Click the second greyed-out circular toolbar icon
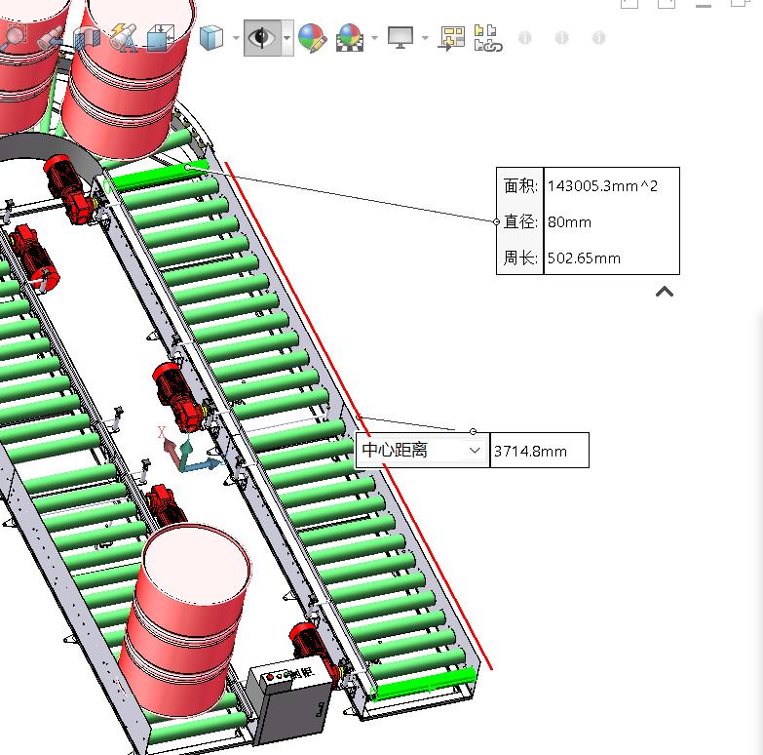 coord(561,37)
